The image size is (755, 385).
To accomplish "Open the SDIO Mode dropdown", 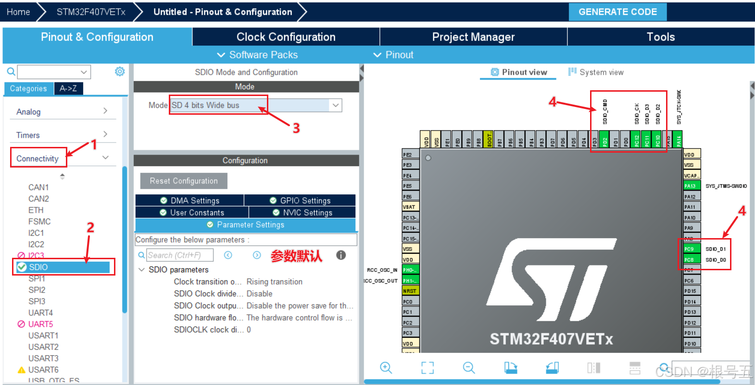I will (336, 105).
